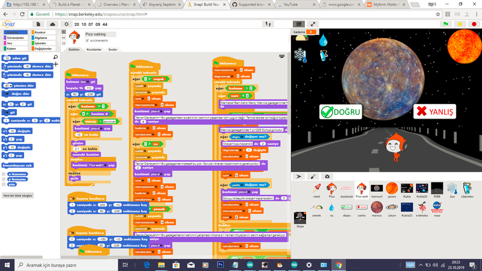Click the Yeni bir blok oluştur button
Viewport: 482px width, 271px height.
coord(17,196)
